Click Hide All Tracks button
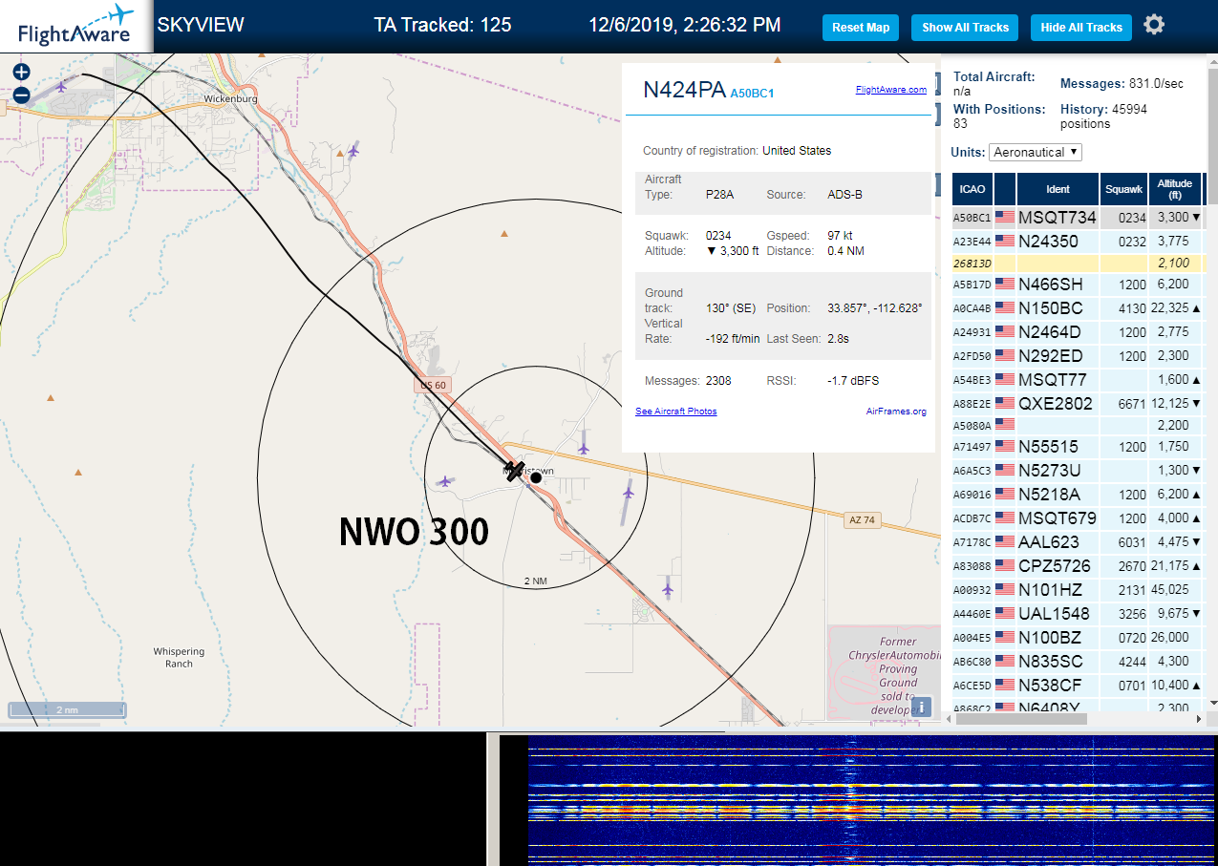Image resolution: width=1218 pixels, height=866 pixels. [1081, 28]
